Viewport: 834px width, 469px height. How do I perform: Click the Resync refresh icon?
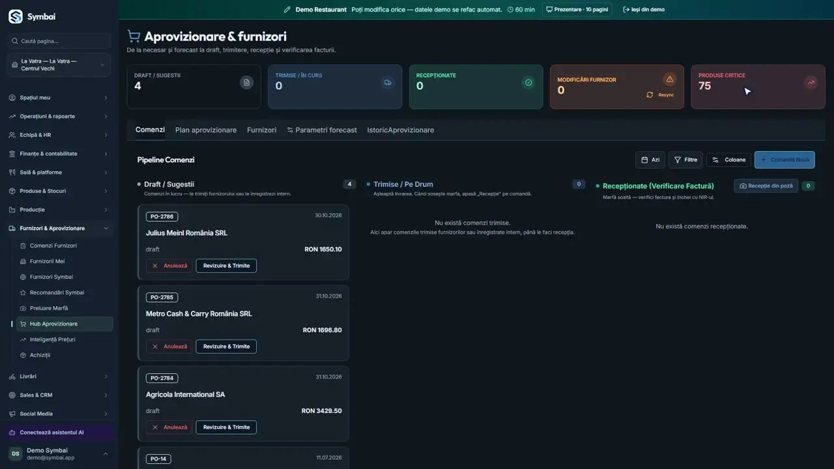pos(650,95)
